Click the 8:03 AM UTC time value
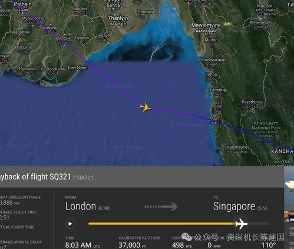 click(x=82, y=245)
